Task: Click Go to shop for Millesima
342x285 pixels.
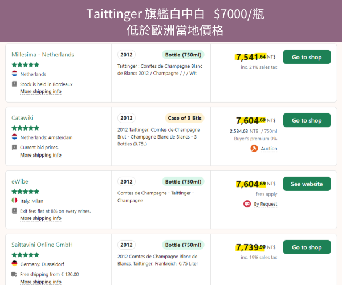Action: [307, 57]
